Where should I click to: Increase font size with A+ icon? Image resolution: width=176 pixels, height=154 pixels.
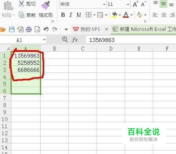point(136,4)
